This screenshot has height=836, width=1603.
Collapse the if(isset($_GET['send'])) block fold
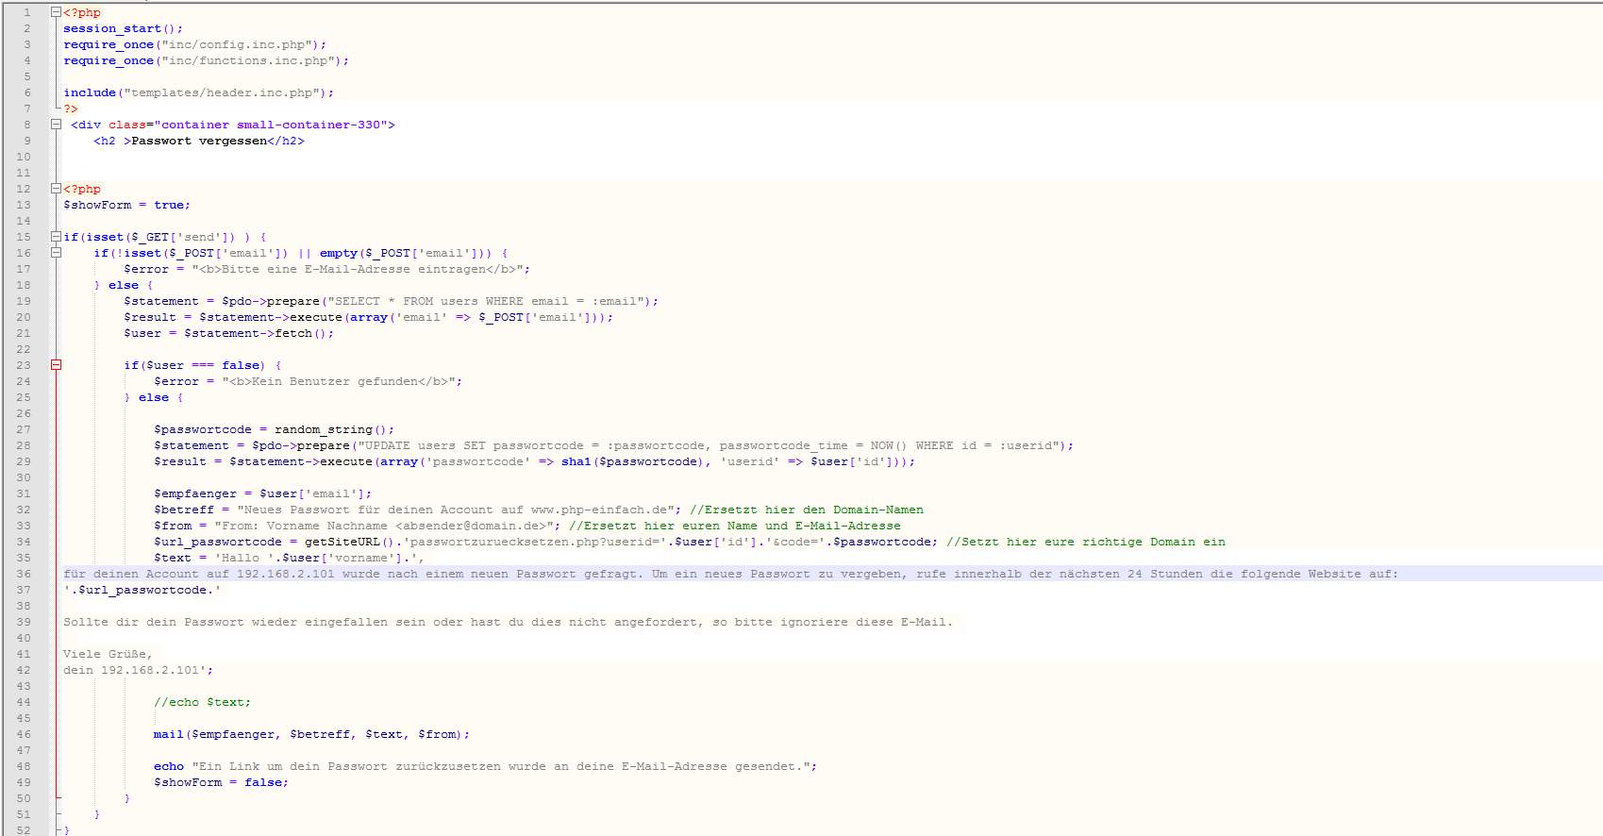click(x=56, y=237)
